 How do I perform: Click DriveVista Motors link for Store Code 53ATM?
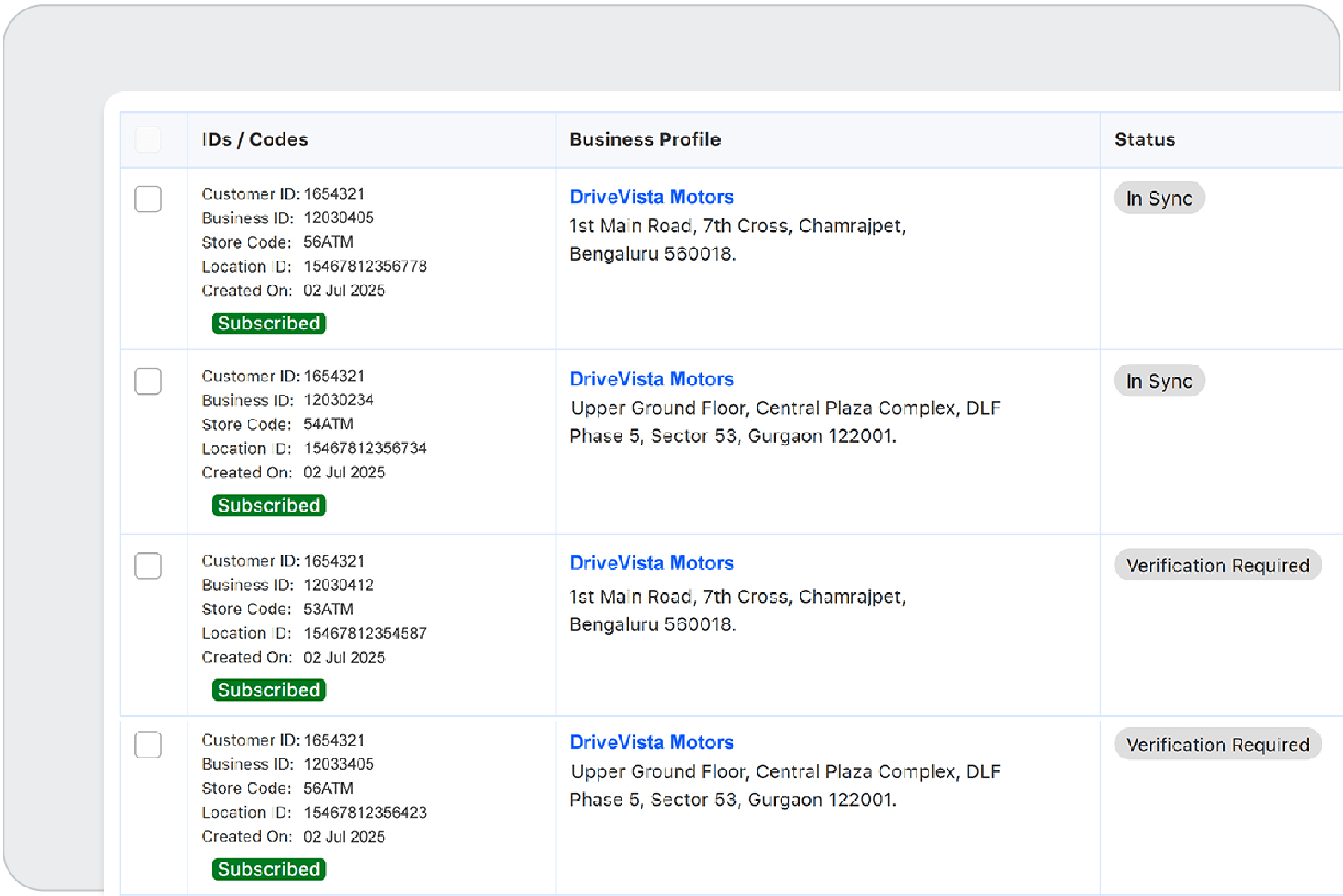coord(651,563)
